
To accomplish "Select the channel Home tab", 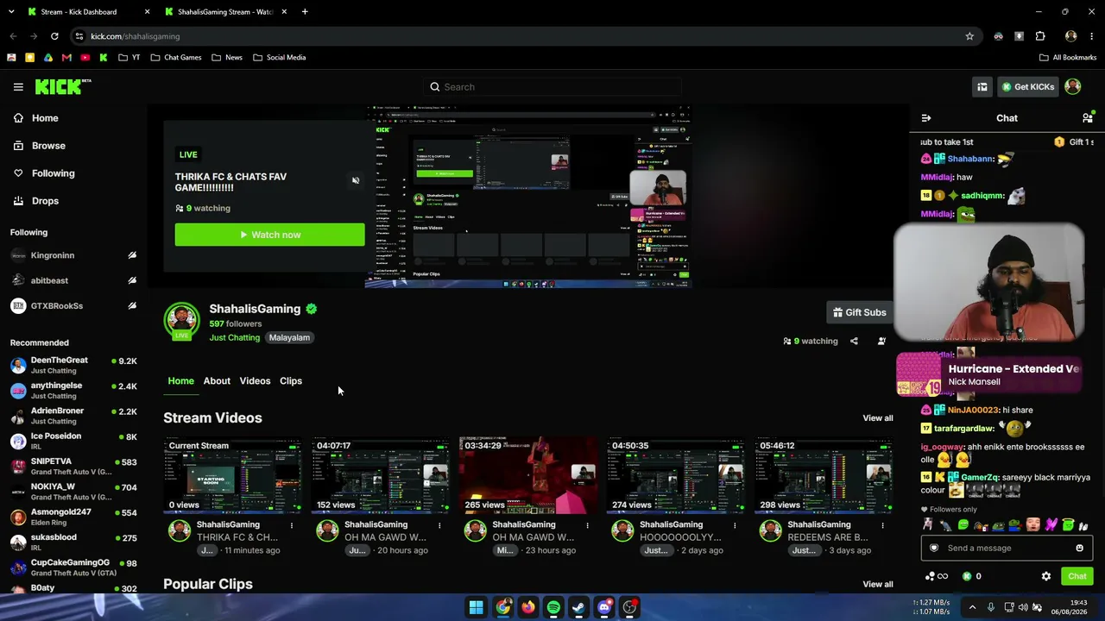I will point(180,380).
